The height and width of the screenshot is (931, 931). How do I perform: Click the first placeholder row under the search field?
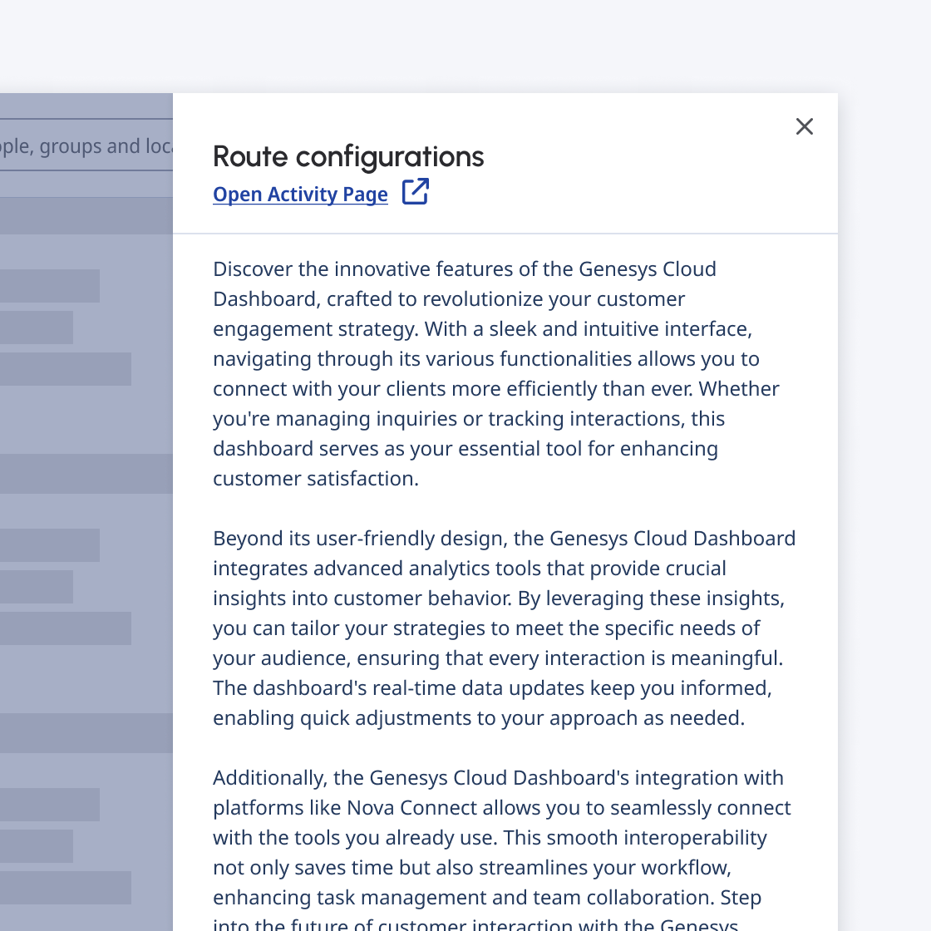tap(50, 286)
